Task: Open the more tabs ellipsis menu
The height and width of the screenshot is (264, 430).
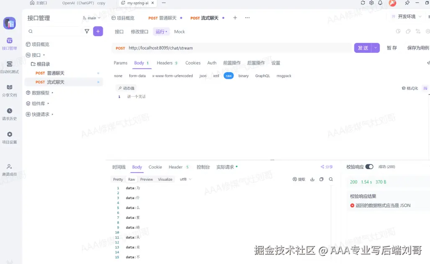Action: tap(247, 18)
